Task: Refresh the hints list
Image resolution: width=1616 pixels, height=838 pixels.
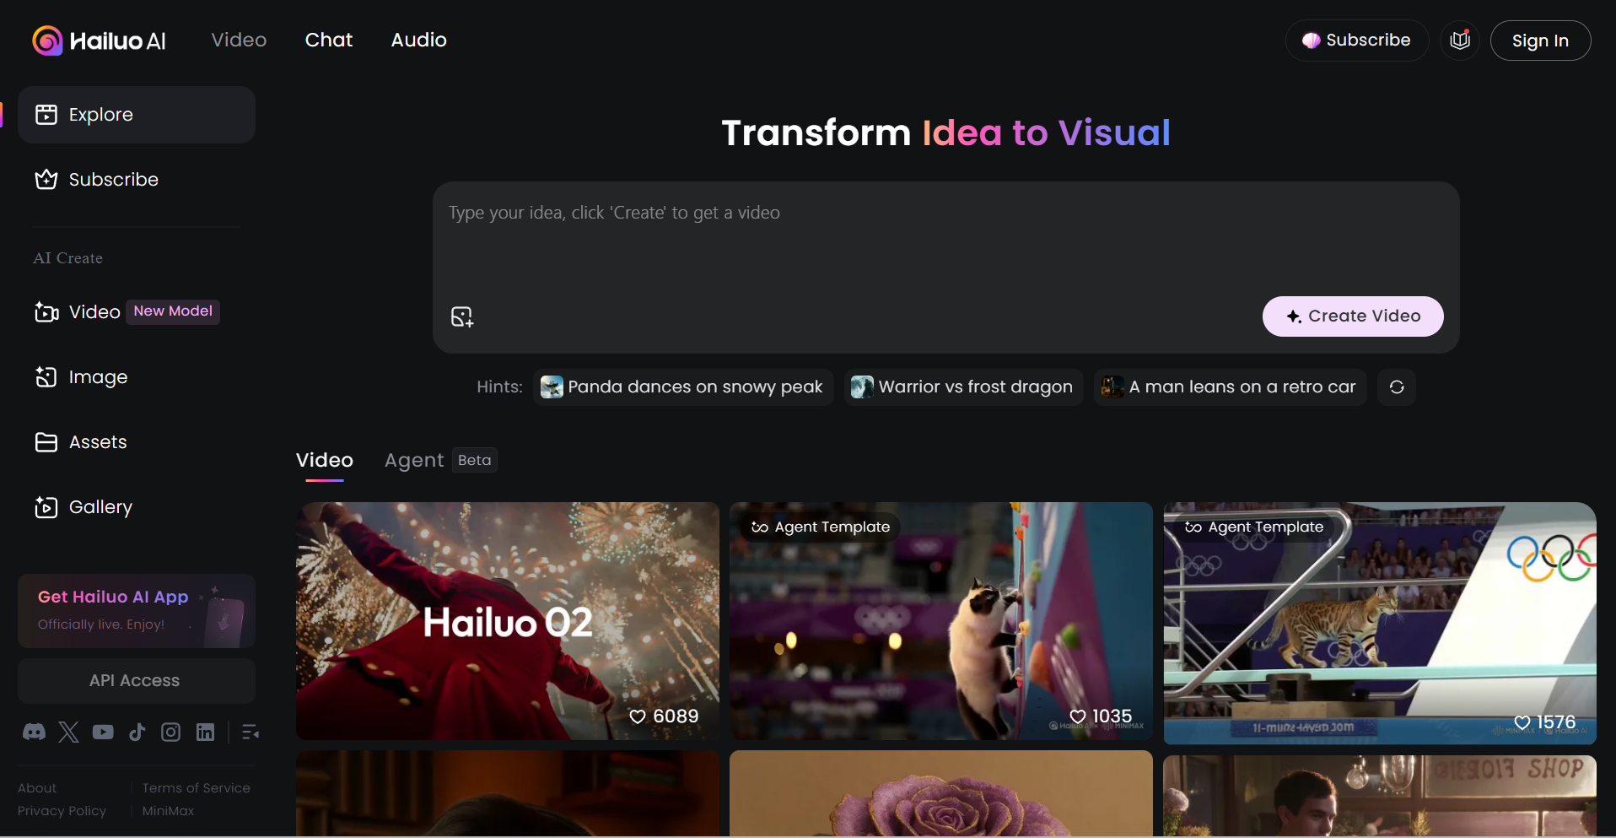Action: click(1397, 387)
